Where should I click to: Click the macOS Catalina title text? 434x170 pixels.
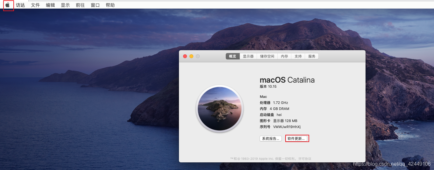287,80
